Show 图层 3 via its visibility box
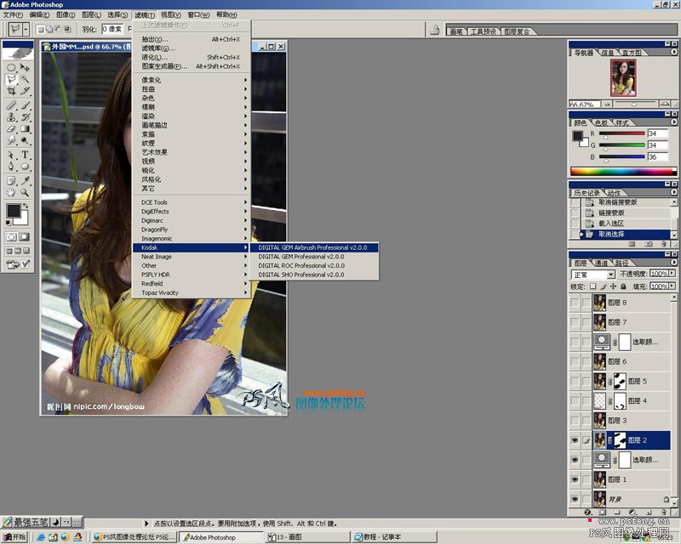 (575, 421)
